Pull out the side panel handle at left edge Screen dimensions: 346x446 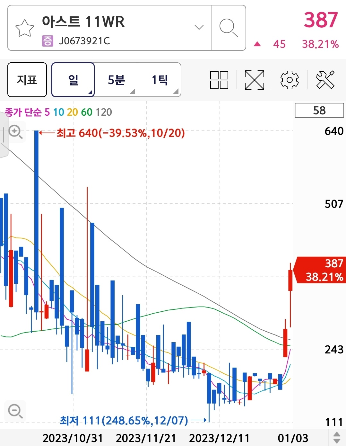pyautogui.click(x=4, y=135)
